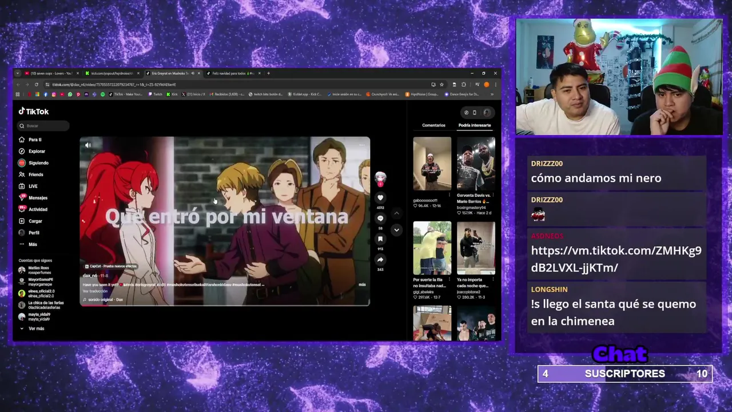Image resolution: width=732 pixels, height=412 pixels.
Task: Open the dax_n6 creator username
Action: 90,276
